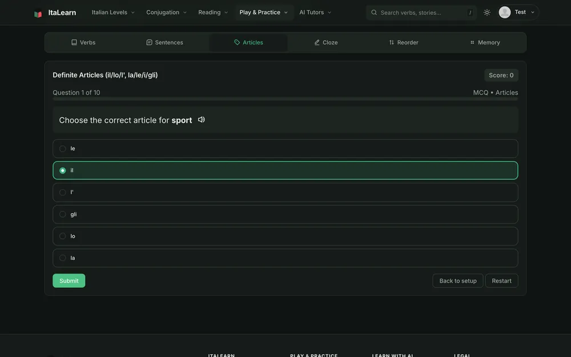Click the Score: 0 badge
571x357 pixels.
coord(501,75)
